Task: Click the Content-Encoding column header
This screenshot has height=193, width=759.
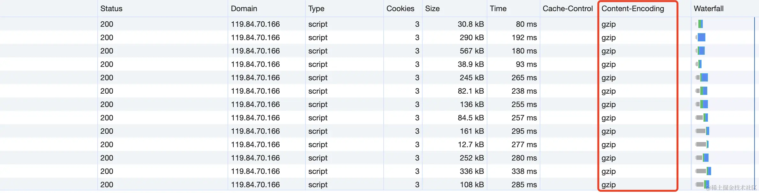Action: 633,9
